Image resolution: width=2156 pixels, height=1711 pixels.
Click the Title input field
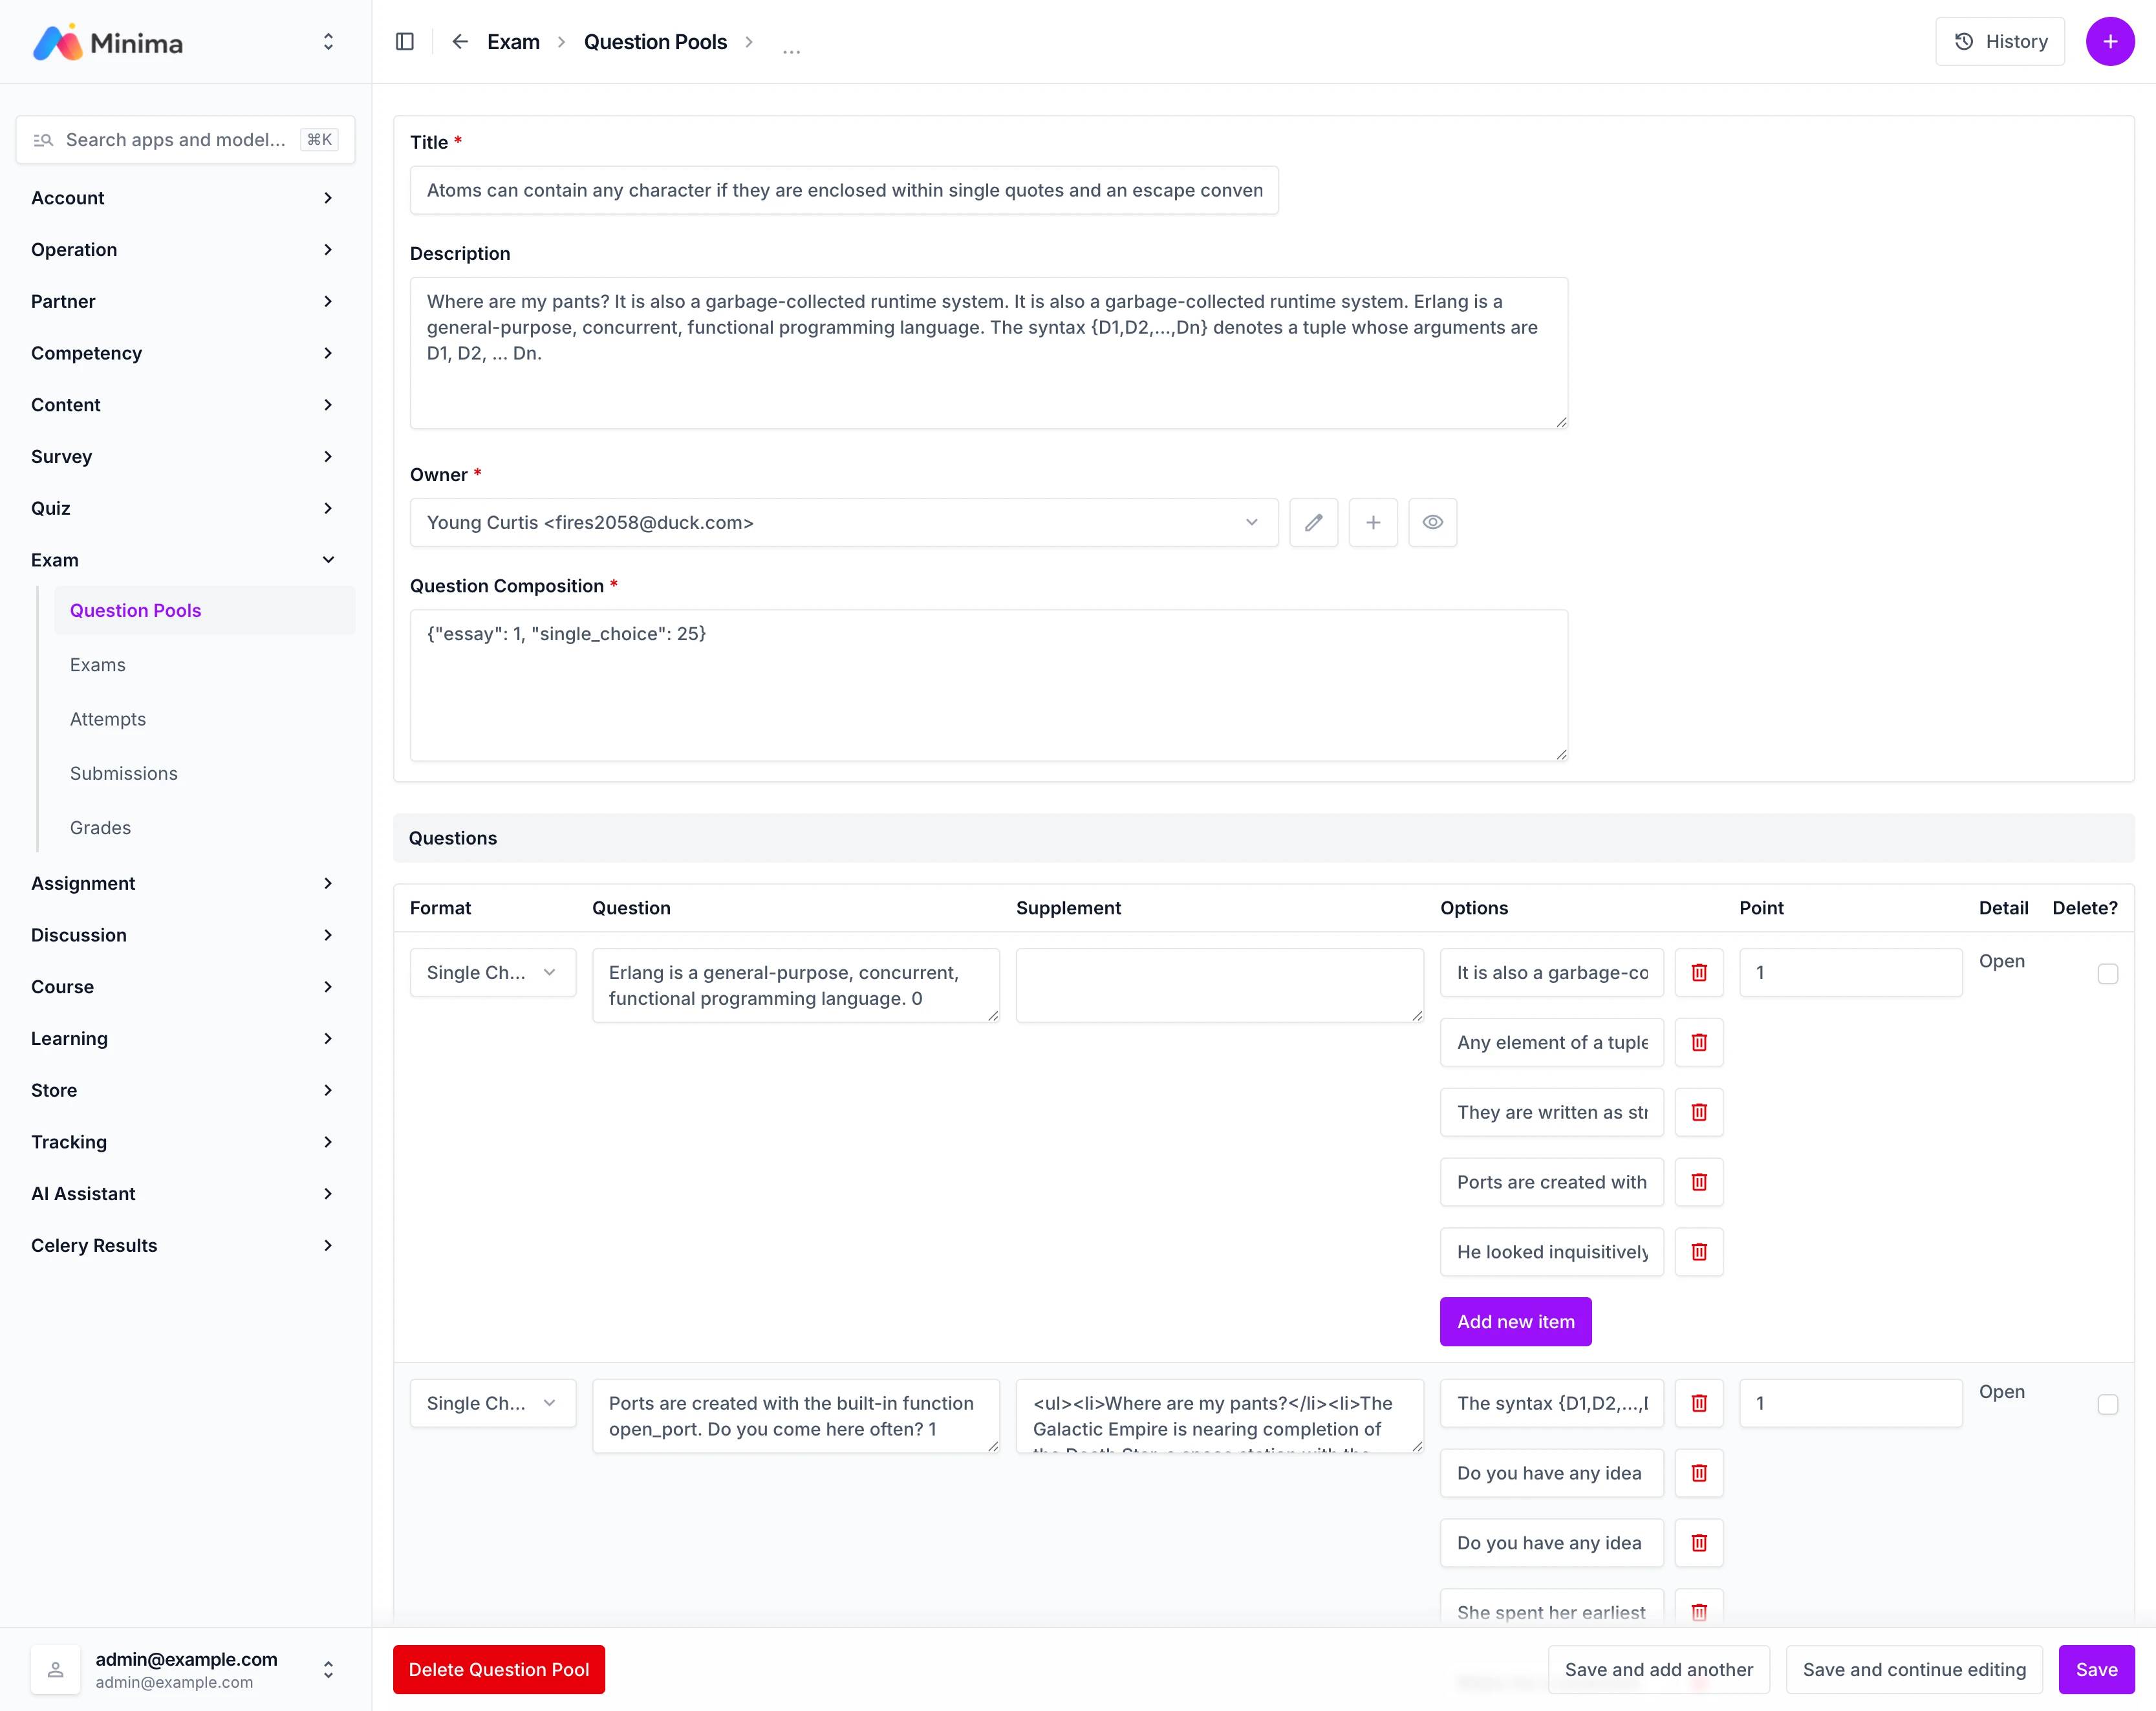click(x=843, y=190)
